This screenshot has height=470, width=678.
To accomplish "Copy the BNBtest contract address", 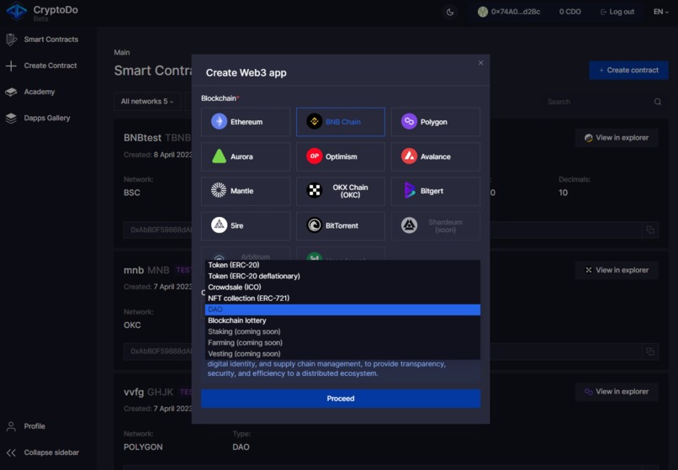I will [x=650, y=230].
